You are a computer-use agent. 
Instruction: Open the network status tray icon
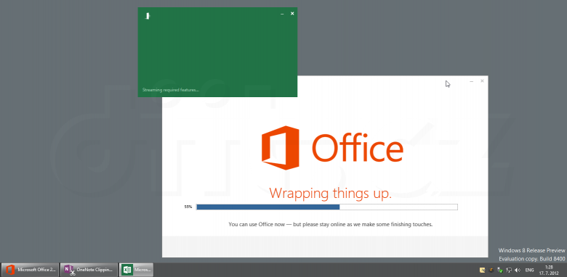tap(508, 270)
